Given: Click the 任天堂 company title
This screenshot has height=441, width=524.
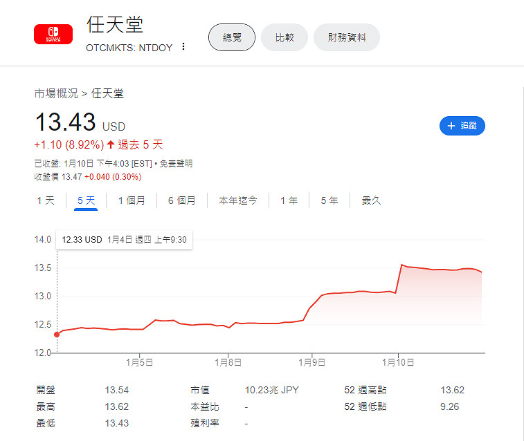Looking at the screenshot, I should click(115, 25).
